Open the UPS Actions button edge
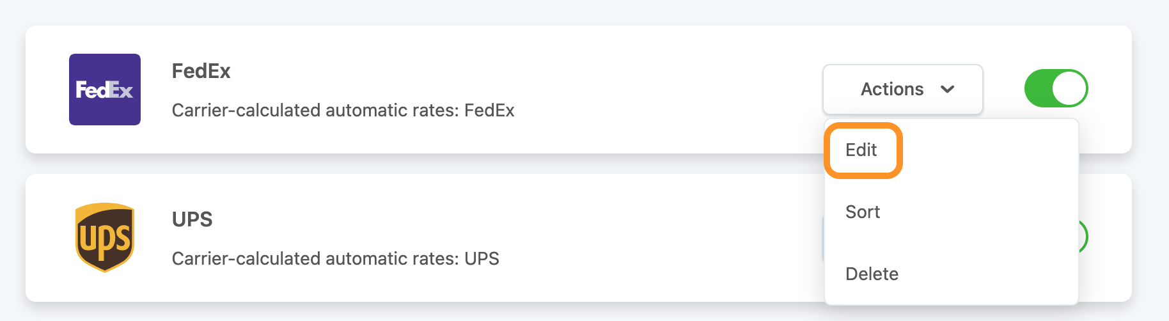1169x321 pixels. [x=823, y=238]
